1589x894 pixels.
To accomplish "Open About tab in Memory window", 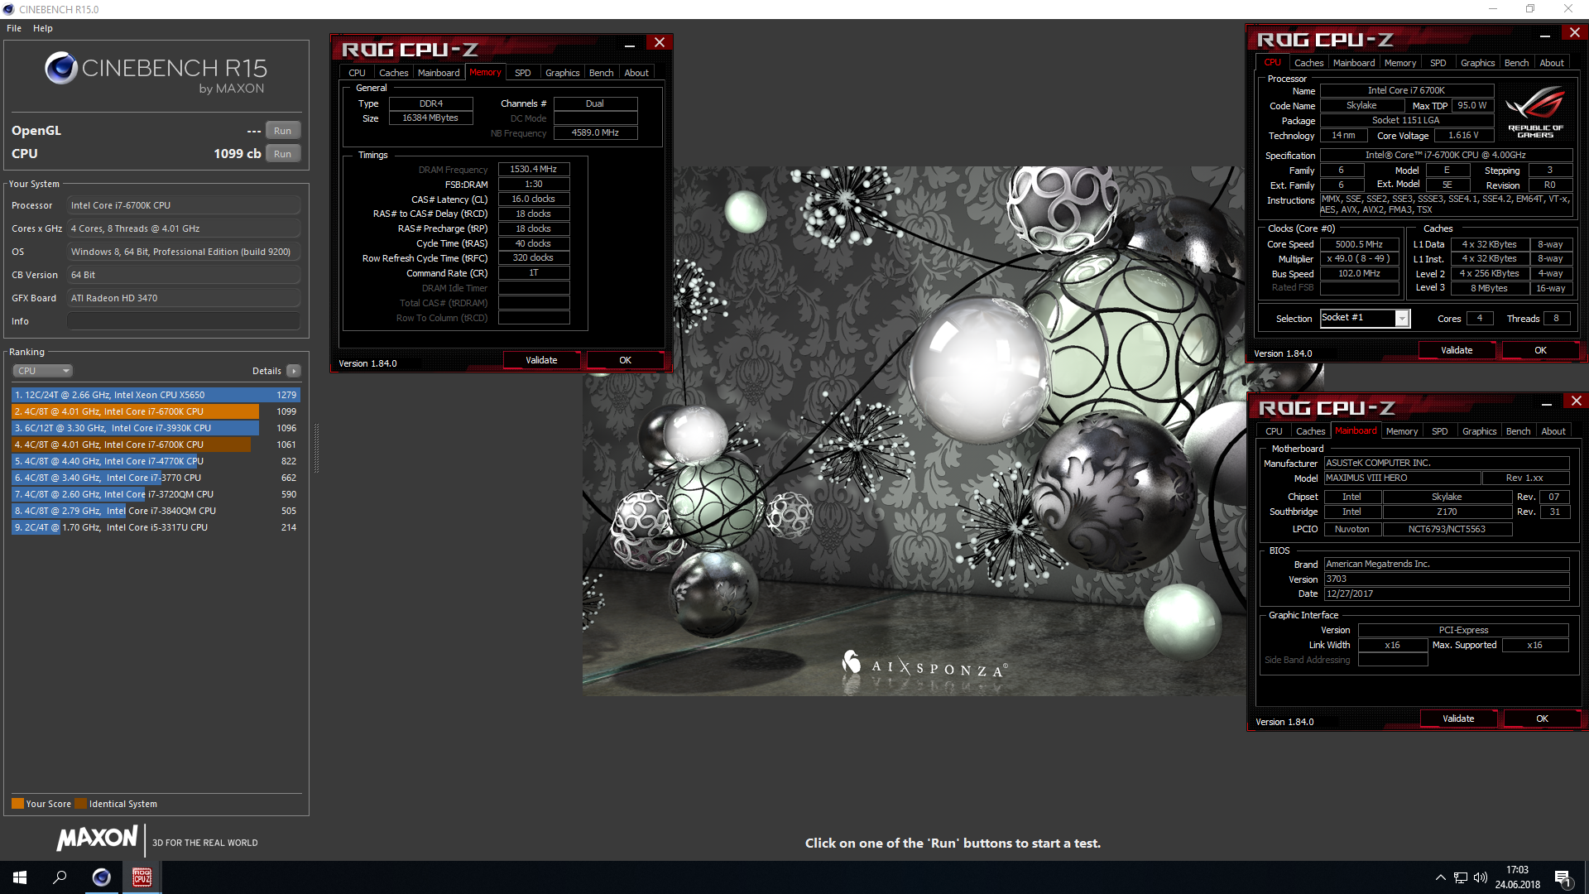I will click(x=636, y=73).
